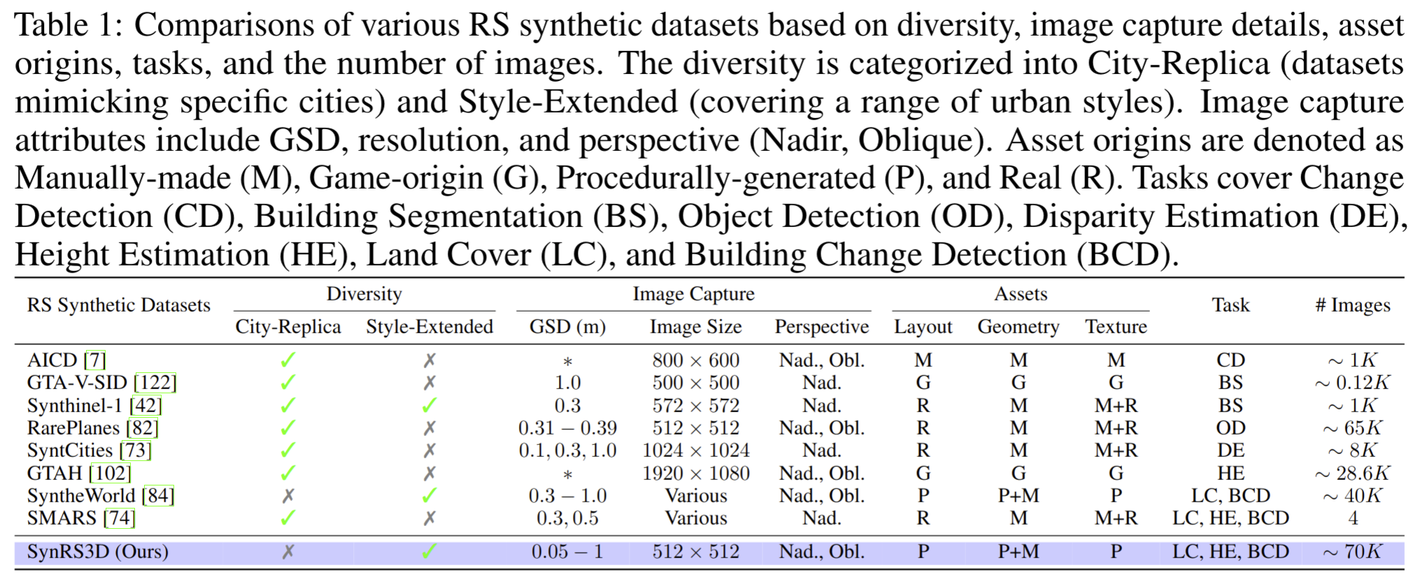
Task: Click the 'LC, HE, BCD' task cell for SMARS
Action: (1230, 518)
